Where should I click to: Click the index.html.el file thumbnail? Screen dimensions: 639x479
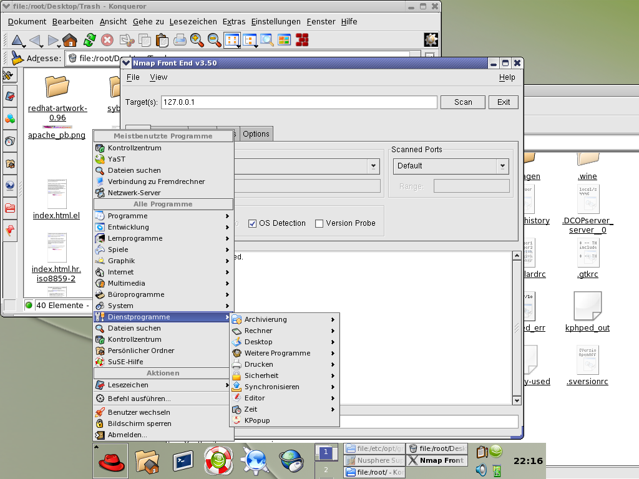tap(57, 194)
